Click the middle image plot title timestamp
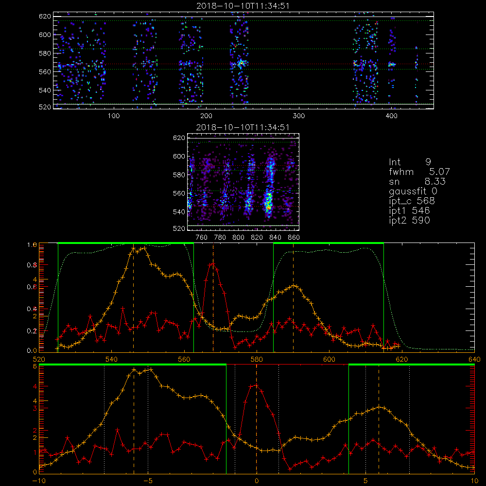 (243, 127)
